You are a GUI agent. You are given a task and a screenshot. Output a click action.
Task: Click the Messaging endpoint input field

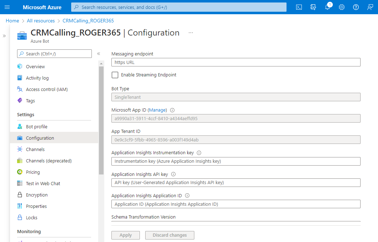pos(236,62)
